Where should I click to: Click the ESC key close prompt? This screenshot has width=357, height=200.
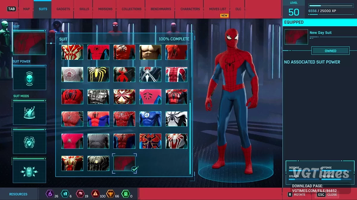tap(321, 195)
